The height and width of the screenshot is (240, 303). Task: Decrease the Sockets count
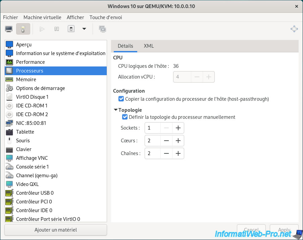point(166,128)
